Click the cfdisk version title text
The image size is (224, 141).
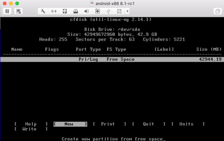(111, 19)
